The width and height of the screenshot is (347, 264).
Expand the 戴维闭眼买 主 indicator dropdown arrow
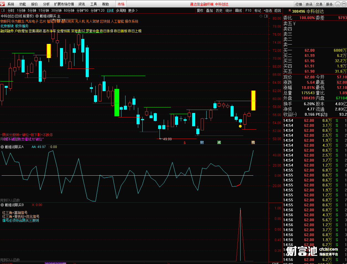pyautogui.click(x=37, y=16)
